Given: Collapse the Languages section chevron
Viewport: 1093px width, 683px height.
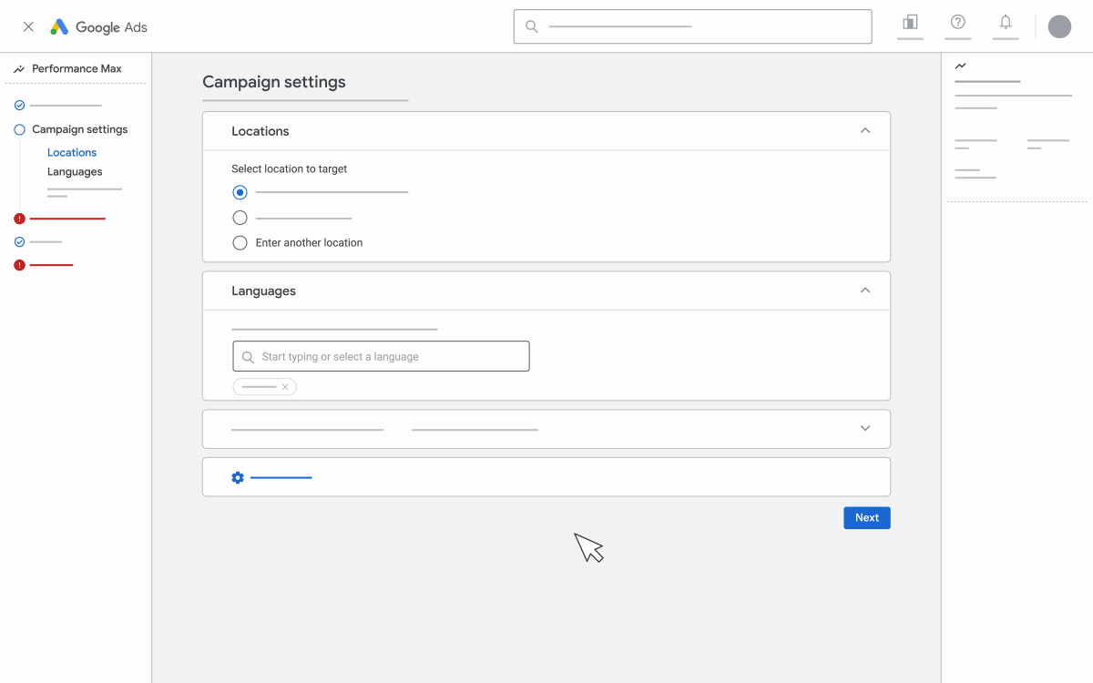Looking at the screenshot, I should click(x=865, y=291).
